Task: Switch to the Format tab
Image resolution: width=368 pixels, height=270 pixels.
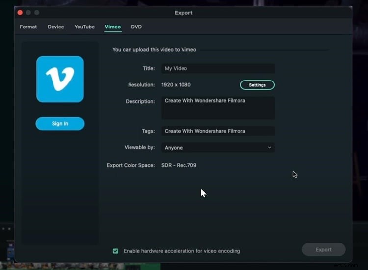Action: point(28,27)
